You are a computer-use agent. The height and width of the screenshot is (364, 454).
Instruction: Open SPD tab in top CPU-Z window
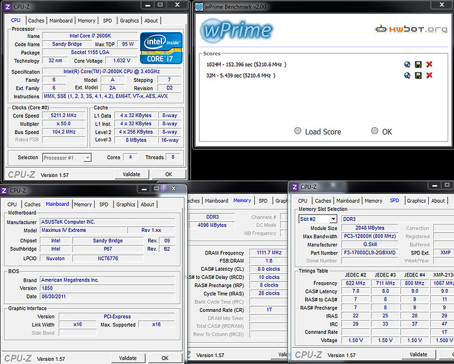click(x=107, y=21)
